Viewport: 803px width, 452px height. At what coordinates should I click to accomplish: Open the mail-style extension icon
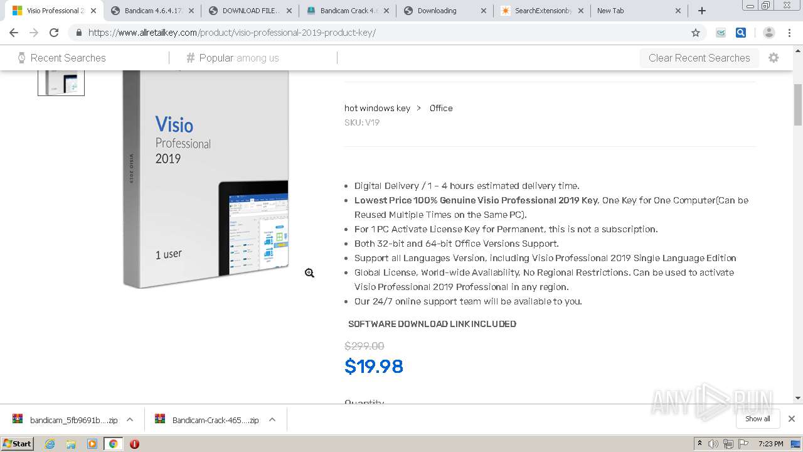click(x=721, y=33)
